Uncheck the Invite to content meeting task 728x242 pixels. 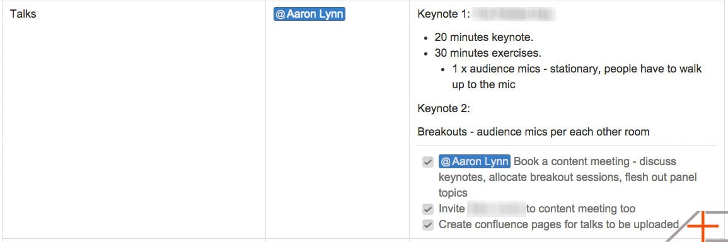tap(427, 209)
